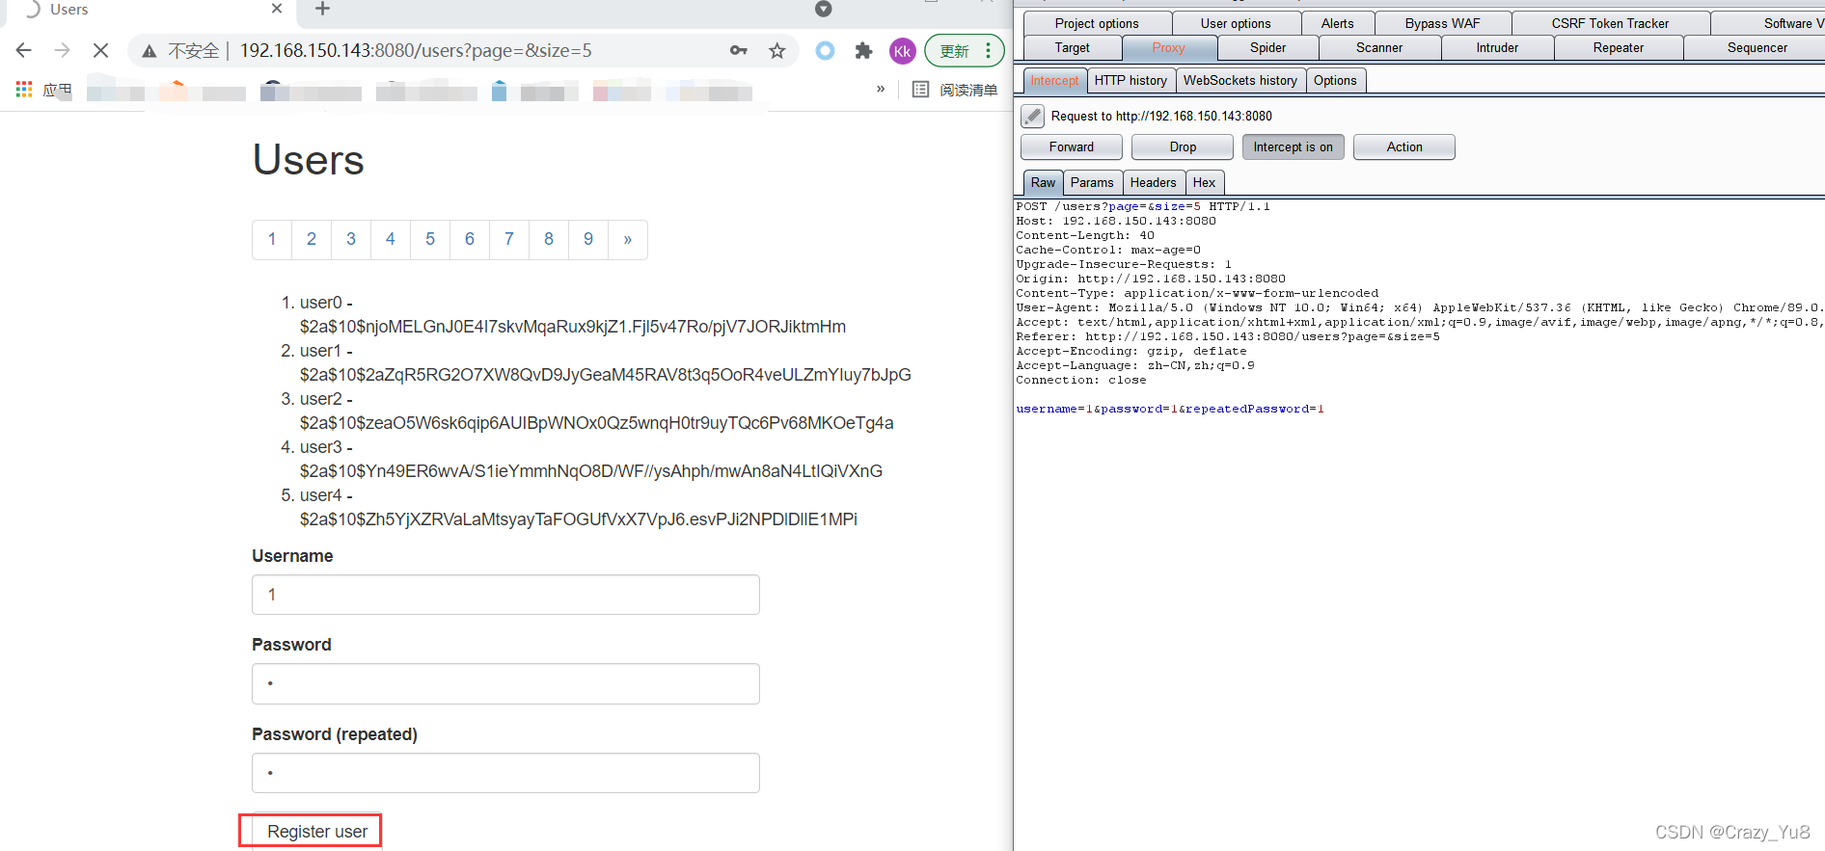Click the next pages » link
Image resolution: width=1825 pixels, height=851 pixels.
628,239
